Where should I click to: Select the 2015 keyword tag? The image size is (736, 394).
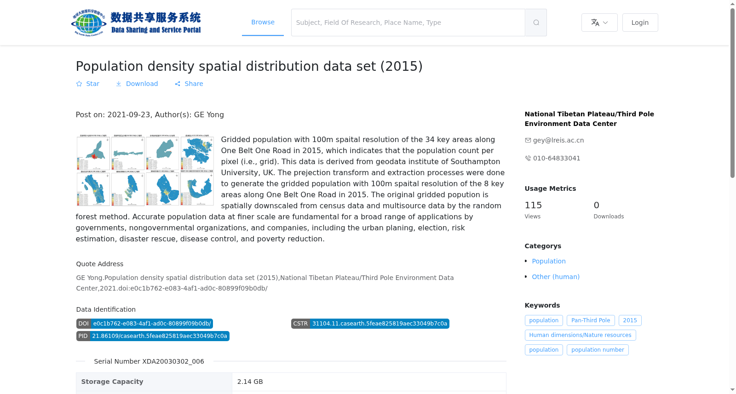point(630,320)
